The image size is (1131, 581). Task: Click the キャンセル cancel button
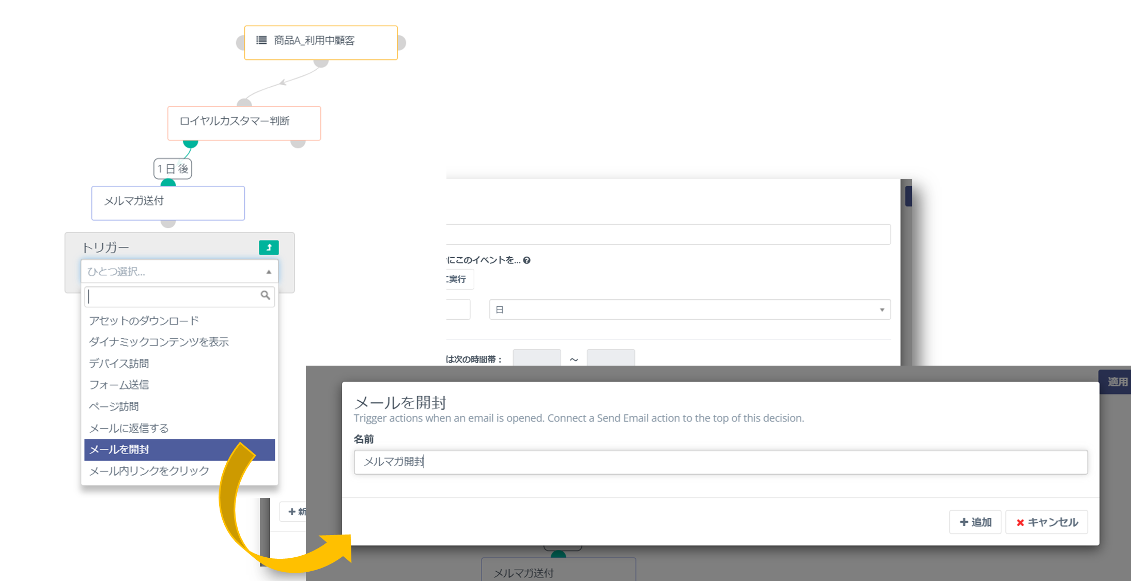[x=1046, y=522]
